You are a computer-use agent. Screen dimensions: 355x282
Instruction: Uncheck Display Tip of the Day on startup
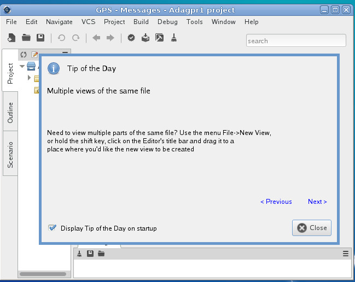53,228
